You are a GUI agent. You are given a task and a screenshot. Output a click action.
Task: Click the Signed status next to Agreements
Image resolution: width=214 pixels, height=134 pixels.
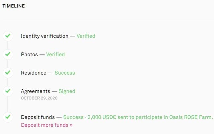67,91
